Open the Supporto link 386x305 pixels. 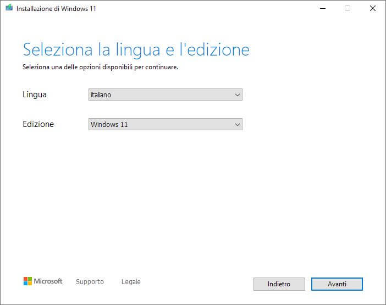click(90, 281)
